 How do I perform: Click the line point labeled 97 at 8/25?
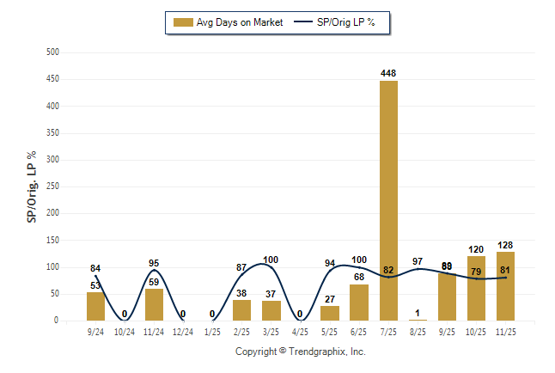(418, 269)
